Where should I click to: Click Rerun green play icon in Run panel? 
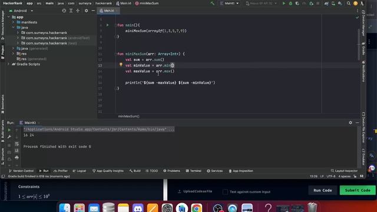click(x=9, y=130)
